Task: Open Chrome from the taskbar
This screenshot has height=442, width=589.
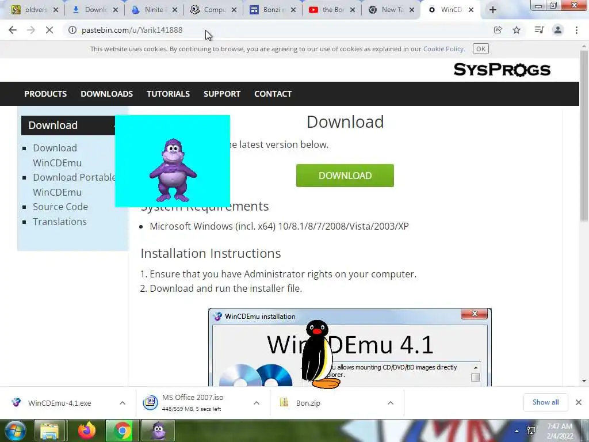Action: click(x=122, y=430)
